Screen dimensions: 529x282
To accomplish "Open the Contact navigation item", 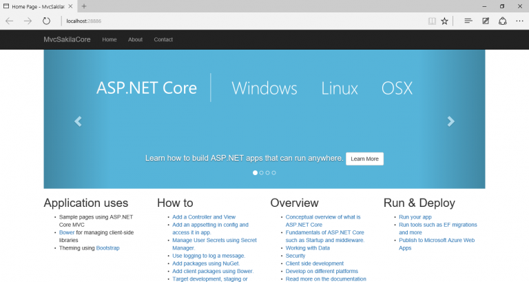I will [163, 39].
